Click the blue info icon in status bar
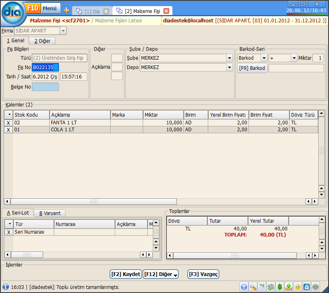This screenshot has height=293, width=329. pyautogui.click(x=5, y=287)
